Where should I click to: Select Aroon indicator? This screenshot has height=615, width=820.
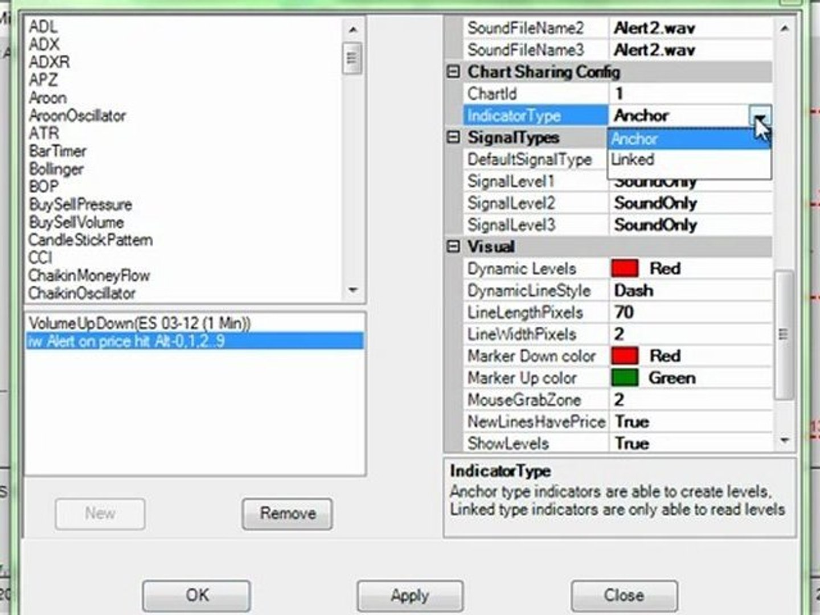pos(48,97)
